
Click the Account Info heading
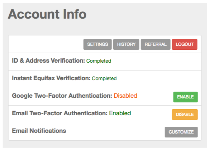click(x=47, y=14)
